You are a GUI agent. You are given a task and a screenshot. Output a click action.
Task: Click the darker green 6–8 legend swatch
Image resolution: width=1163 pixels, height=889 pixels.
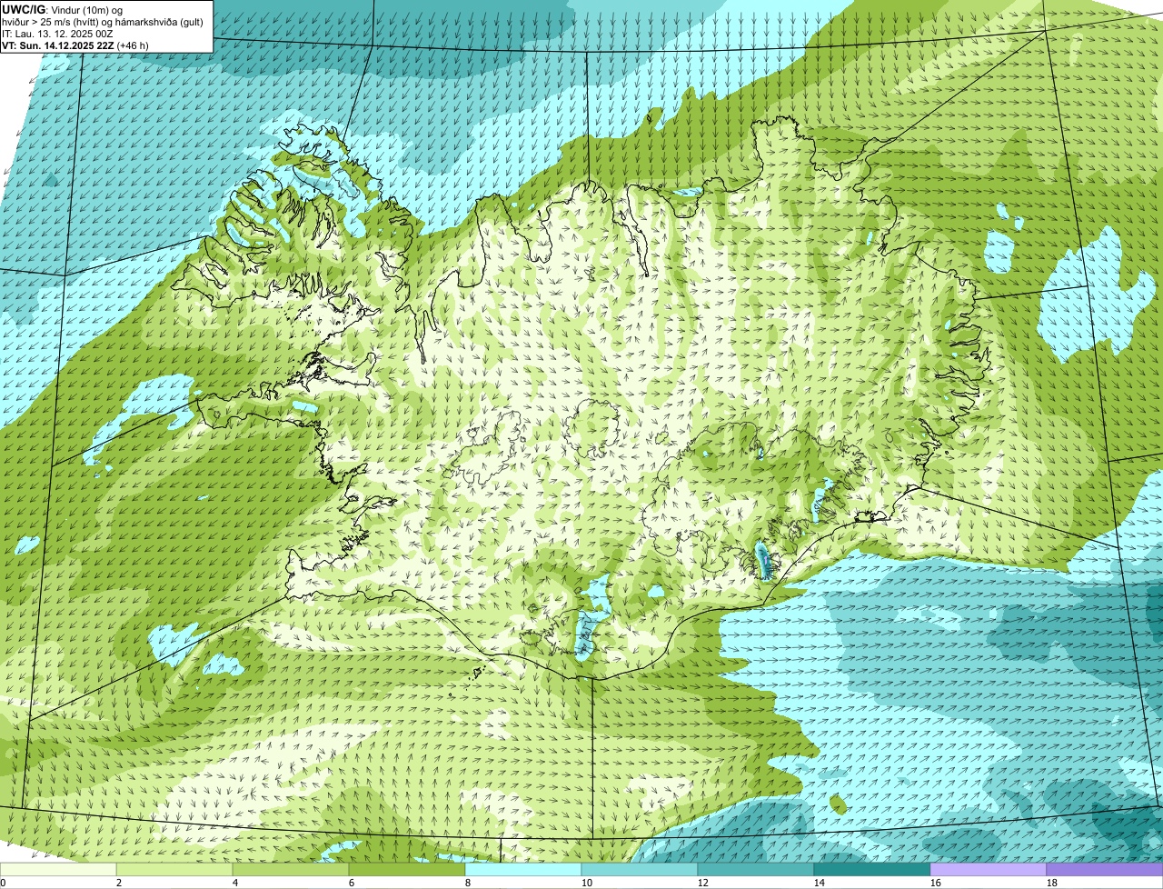coord(407,870)
